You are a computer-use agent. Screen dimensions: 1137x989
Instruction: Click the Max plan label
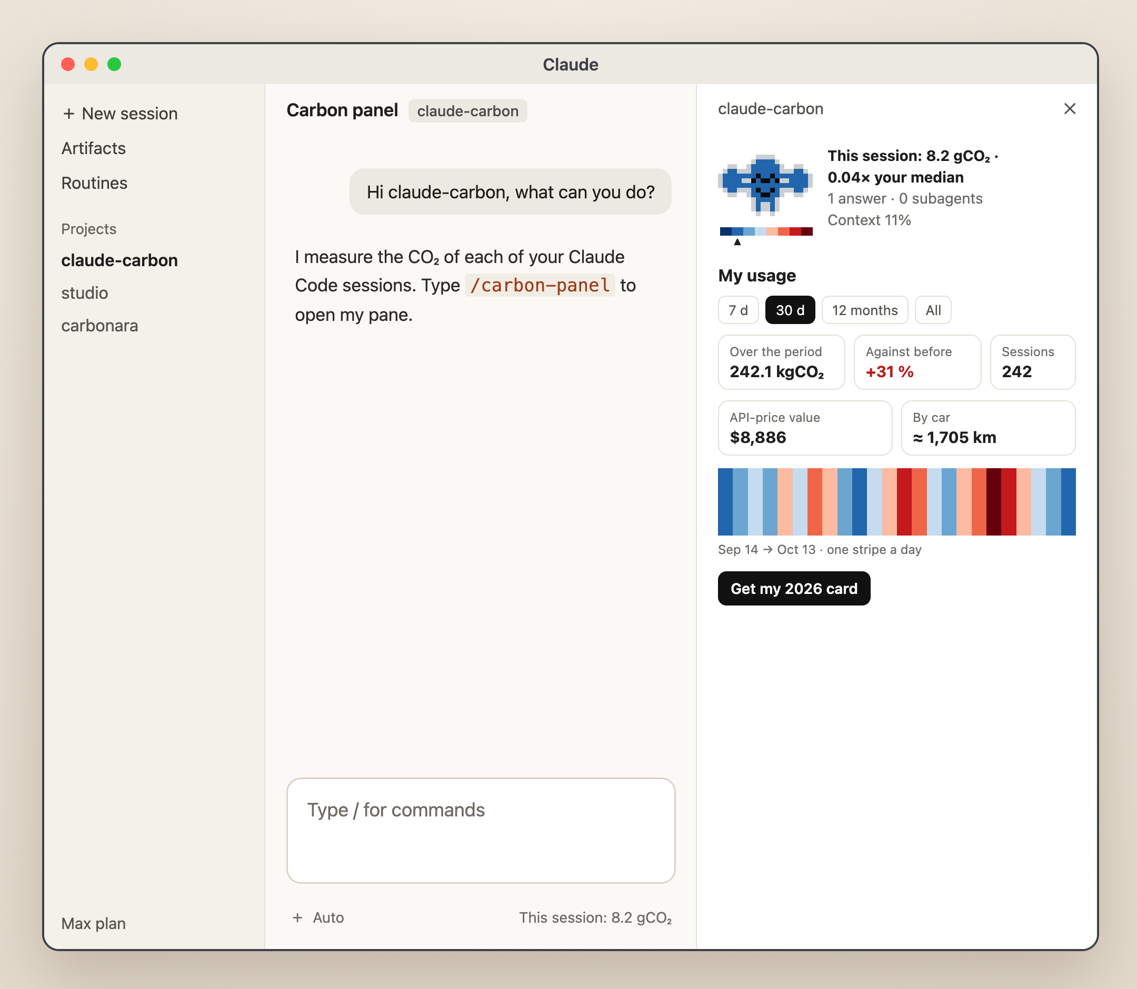(93, 923)
